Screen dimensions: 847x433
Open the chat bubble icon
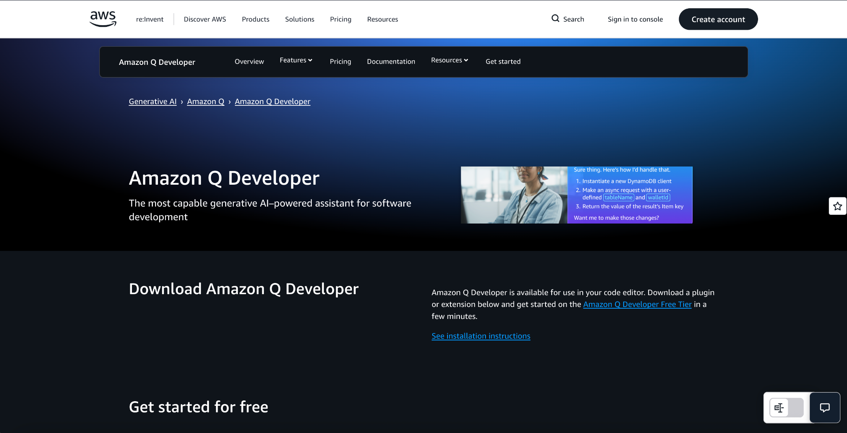point(825,408)
